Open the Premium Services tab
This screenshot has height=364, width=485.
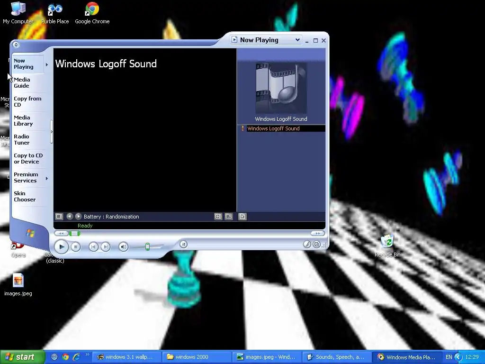(27, 177)
